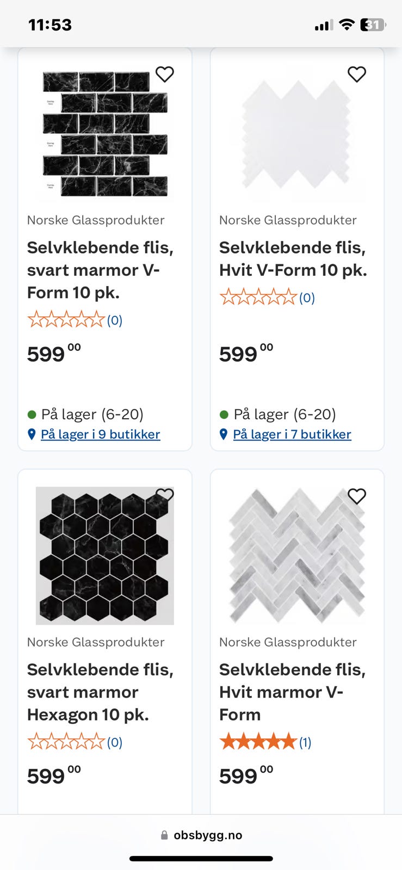View black hexagon tile product image
Viewport: 402px width, 870px height.
click(105, 556)
